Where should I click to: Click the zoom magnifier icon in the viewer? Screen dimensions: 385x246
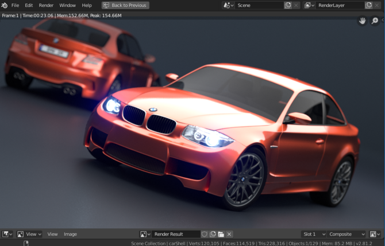tap(375, 21)
